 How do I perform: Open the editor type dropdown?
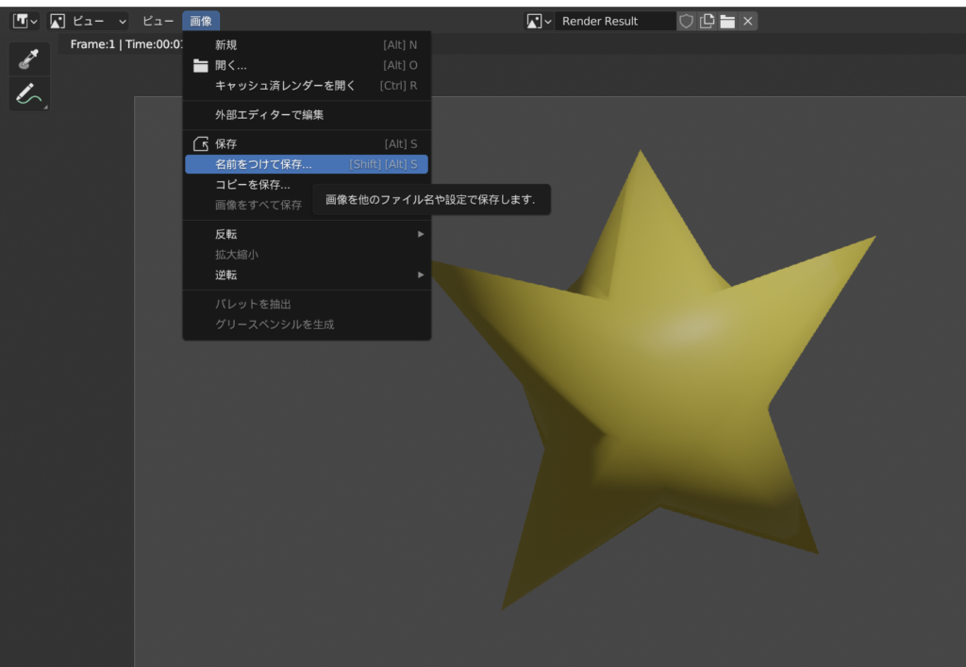point(25,21)
